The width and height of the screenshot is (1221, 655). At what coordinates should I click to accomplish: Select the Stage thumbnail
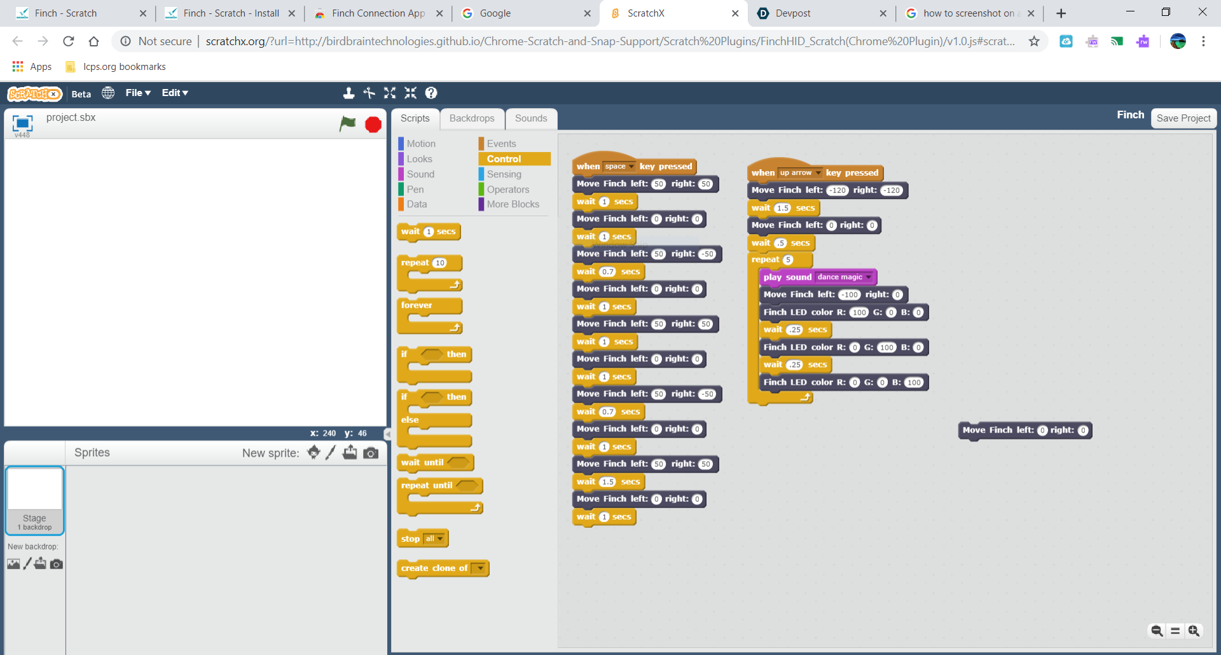point(35,500)
